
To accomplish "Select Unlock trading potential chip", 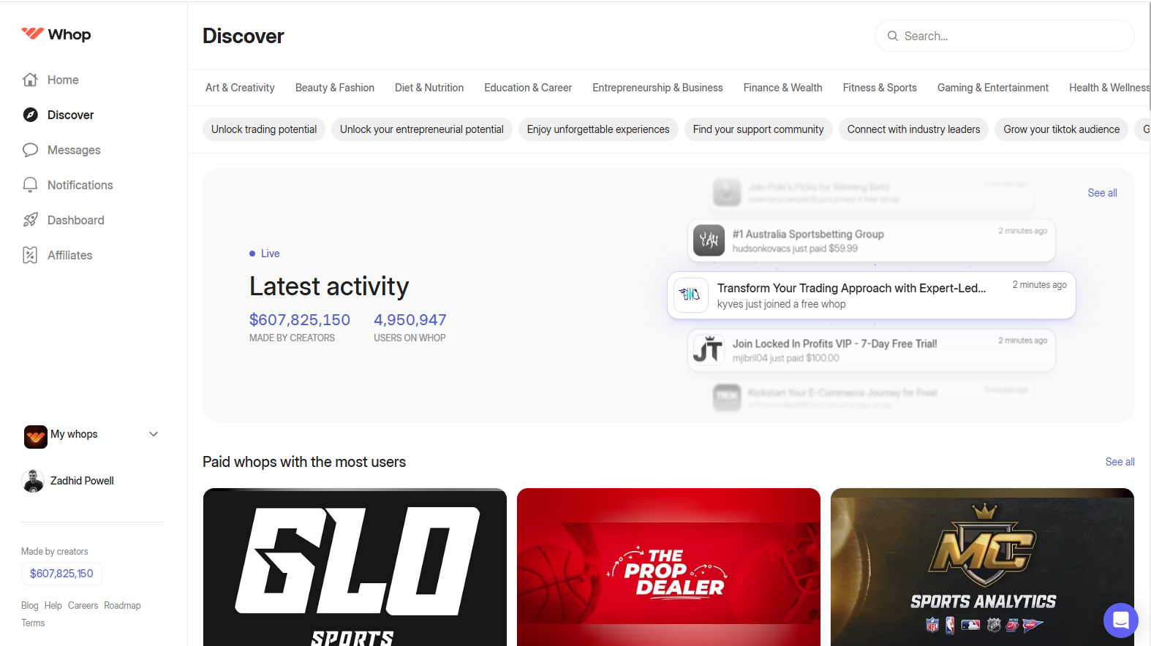I will pyautogui.click(x=264, y=129).
